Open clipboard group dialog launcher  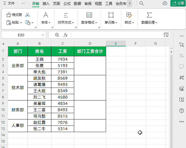(x=36, y=27)
